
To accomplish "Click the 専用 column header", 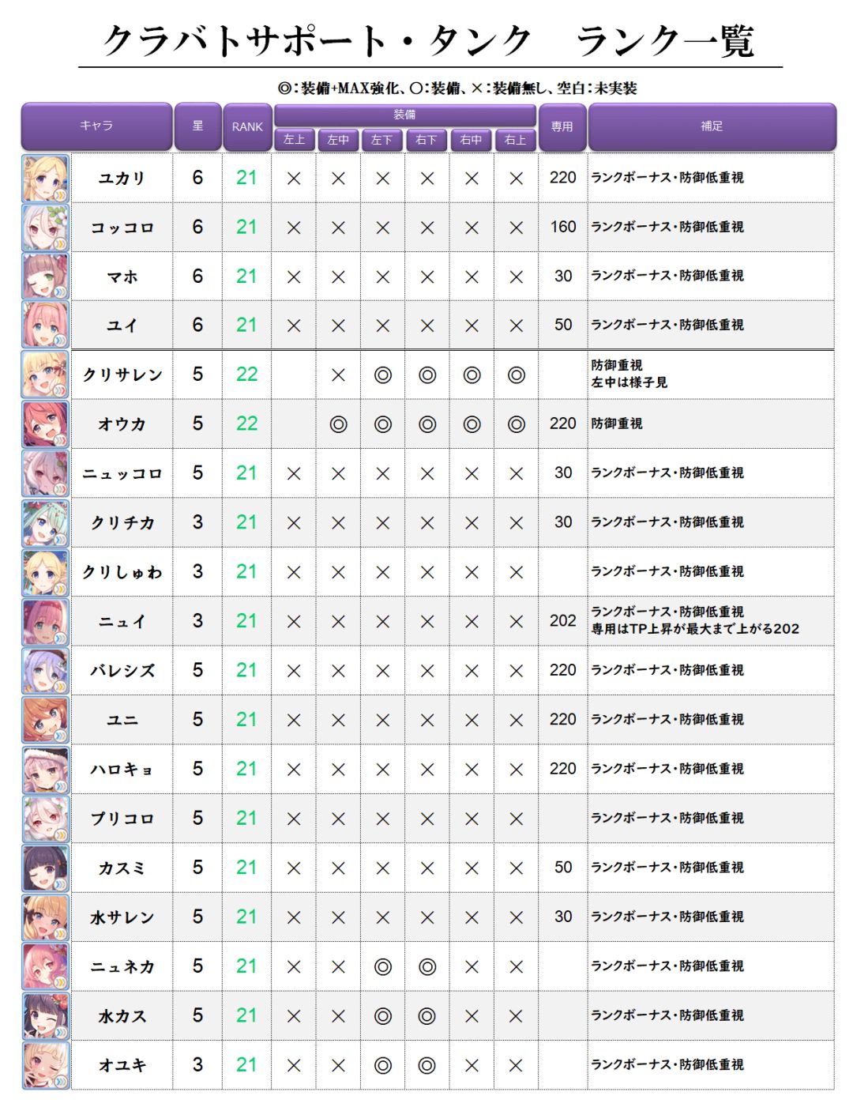I will (562, 126).
